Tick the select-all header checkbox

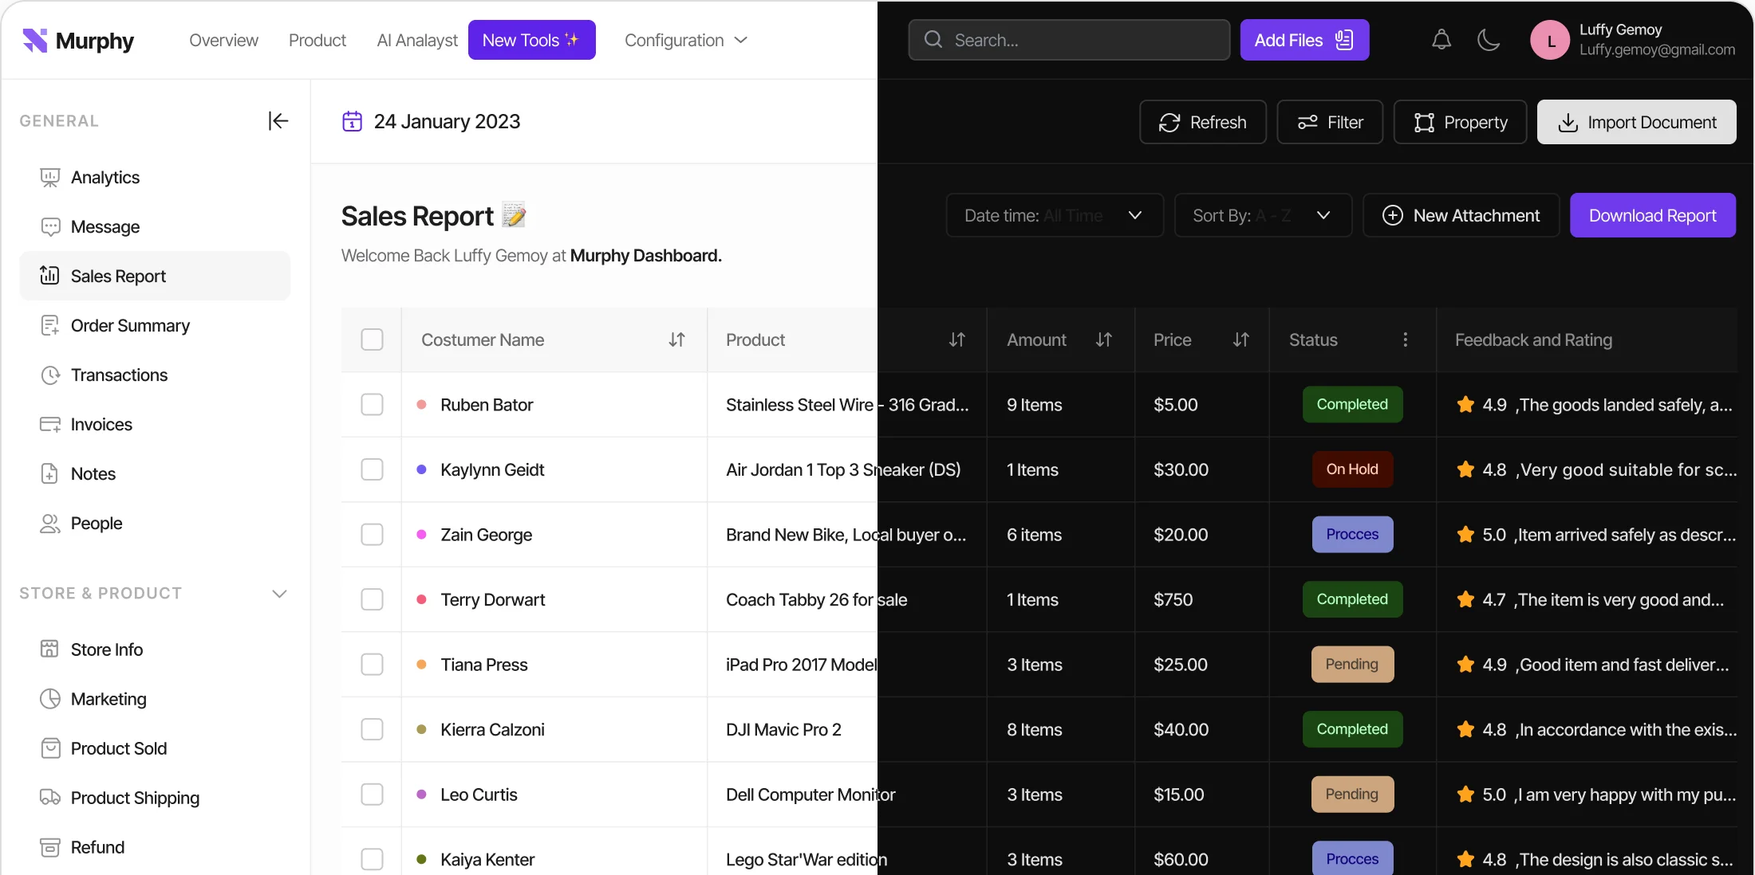pyautogui.click(x=372, y=340)
